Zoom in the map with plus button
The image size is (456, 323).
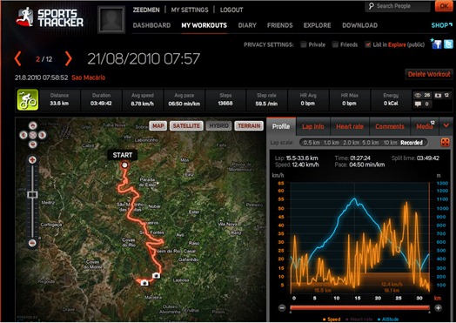coord(32,160)
